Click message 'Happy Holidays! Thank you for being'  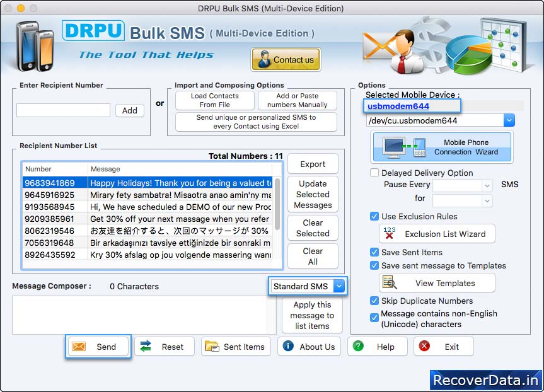click(x=181, y=183)
